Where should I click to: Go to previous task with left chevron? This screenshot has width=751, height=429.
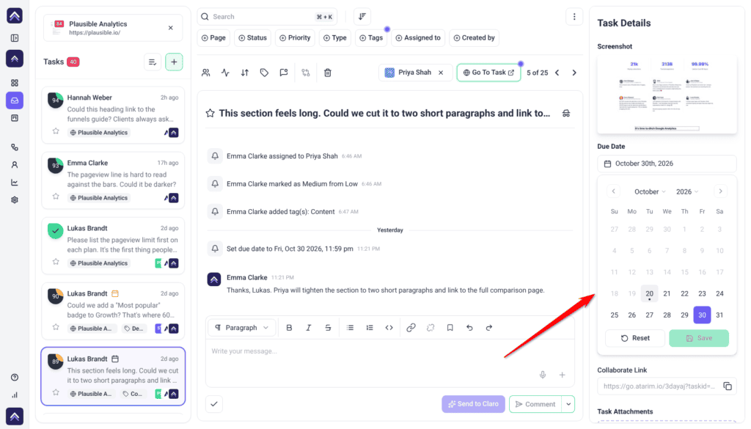(557, 73)
